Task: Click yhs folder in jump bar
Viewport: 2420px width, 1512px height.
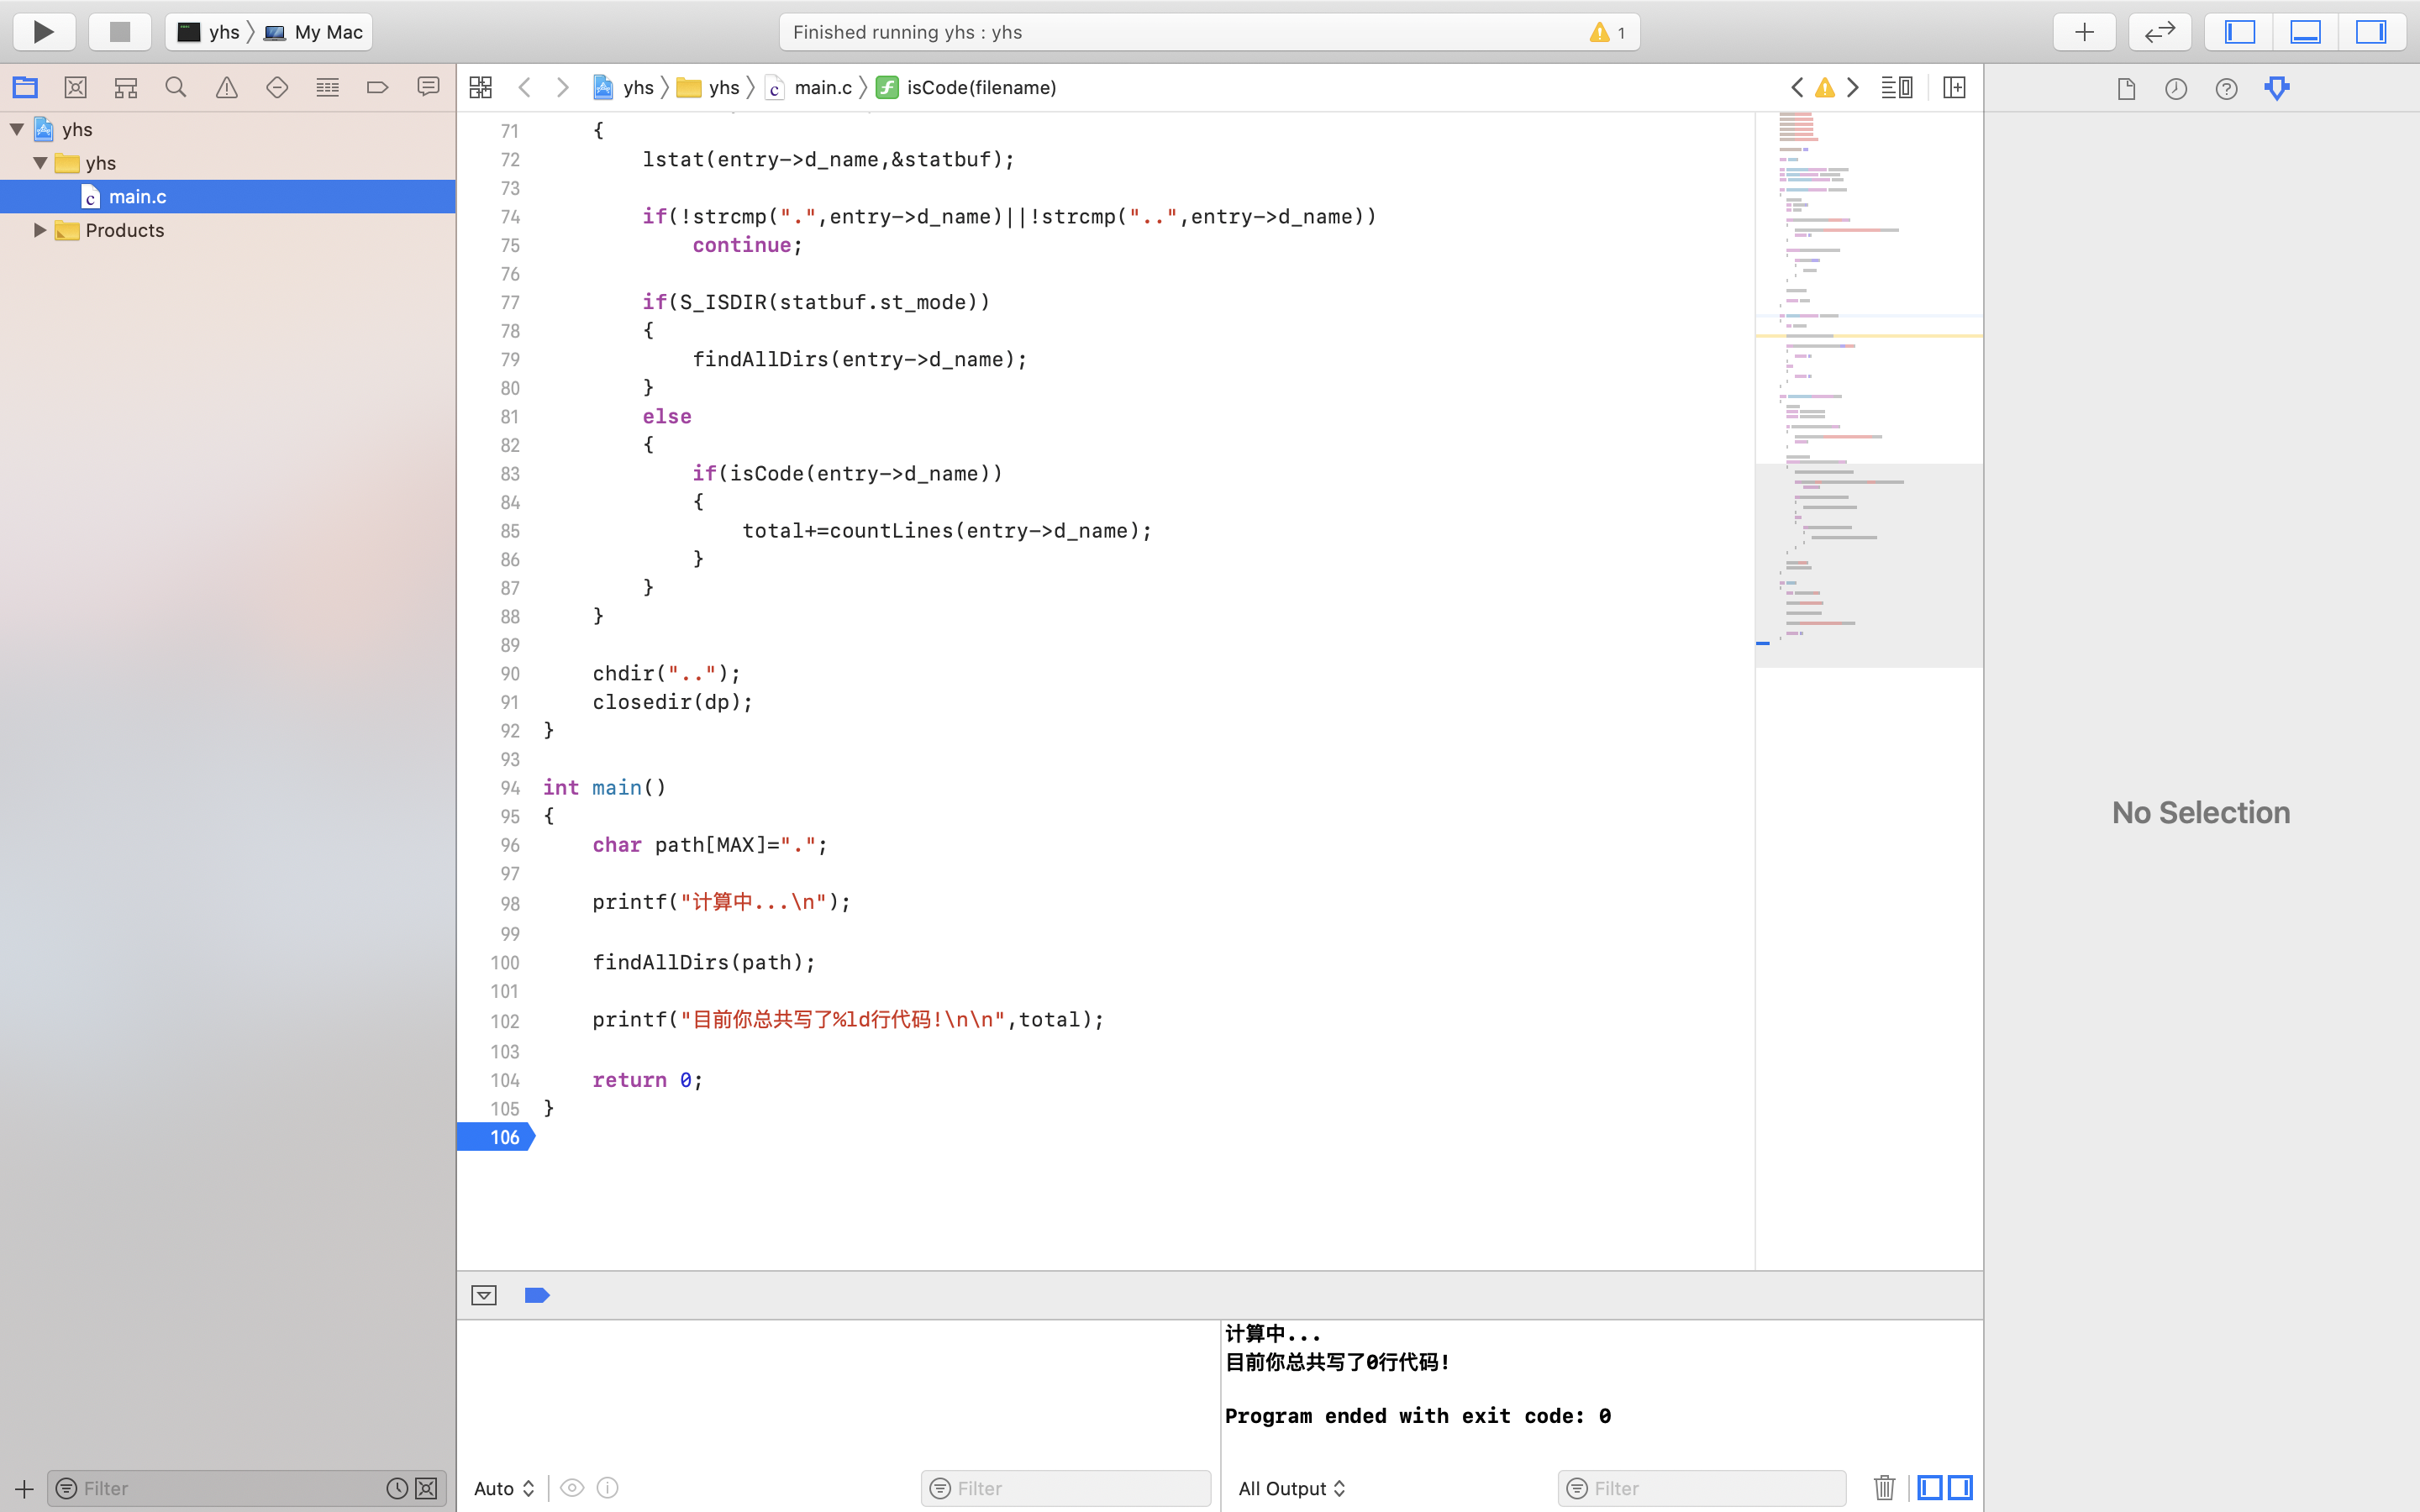Action: (x=708, y=88)
